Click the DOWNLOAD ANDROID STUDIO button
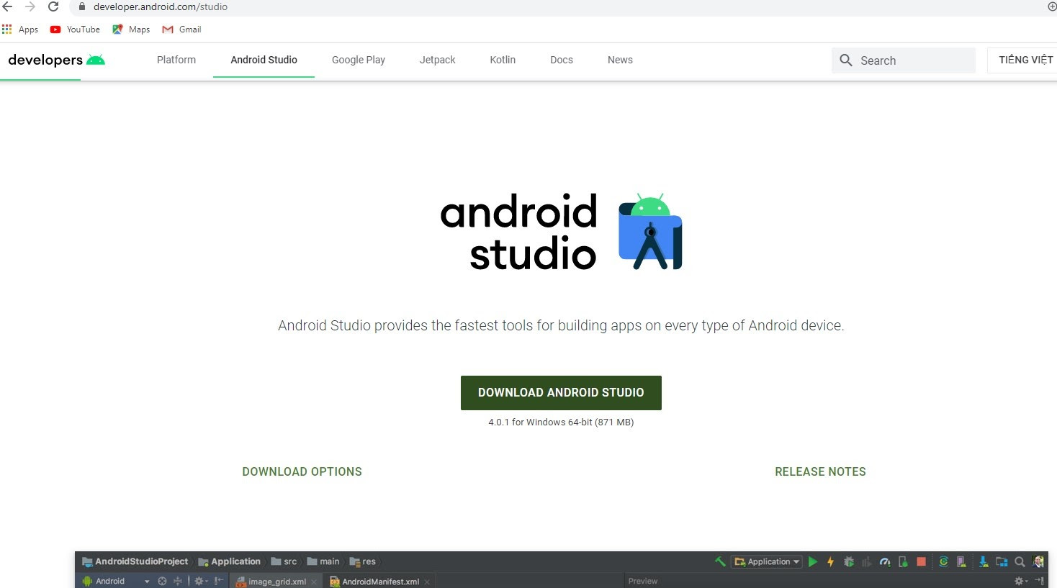Viewport: 1057px width, 588px height. (561, 393)
